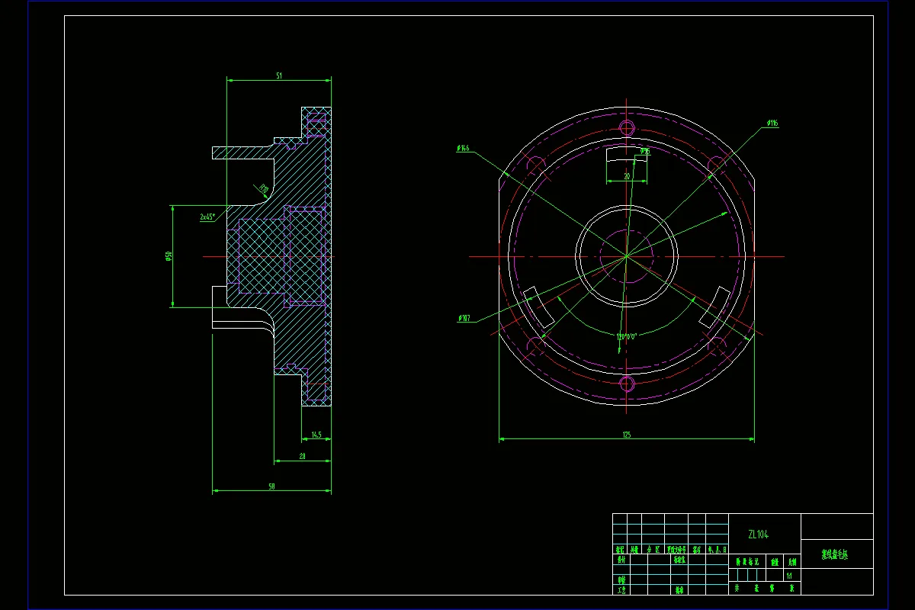Select the 20 slot width dimension

click(x=627, y=176)
